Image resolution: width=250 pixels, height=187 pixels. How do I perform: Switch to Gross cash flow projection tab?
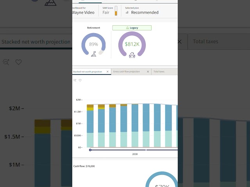click(127, 72)
